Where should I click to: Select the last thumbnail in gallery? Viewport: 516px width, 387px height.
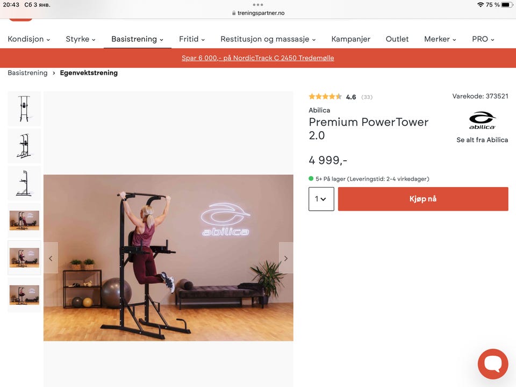[x=24, y=295]
